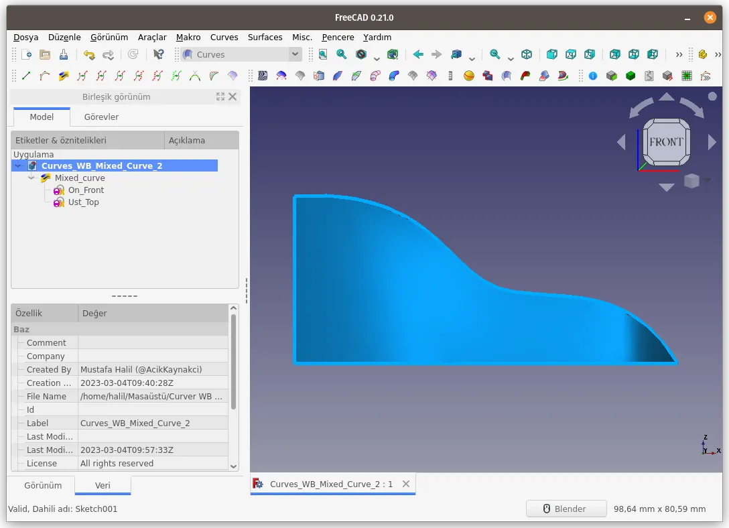The height and width of the screenshot is (528, 729).
Task: Select the Ust_Top sketch in tree
Action: 83,202
